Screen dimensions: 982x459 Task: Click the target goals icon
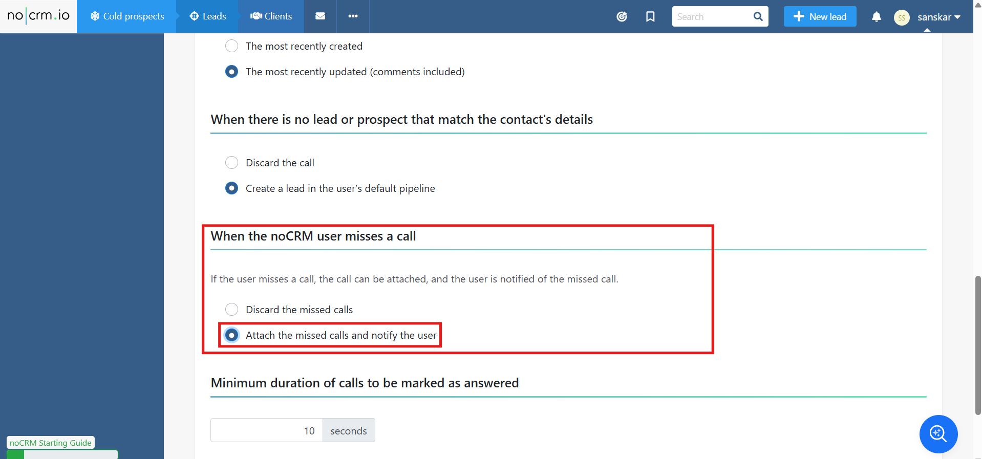tap(622, 16)
